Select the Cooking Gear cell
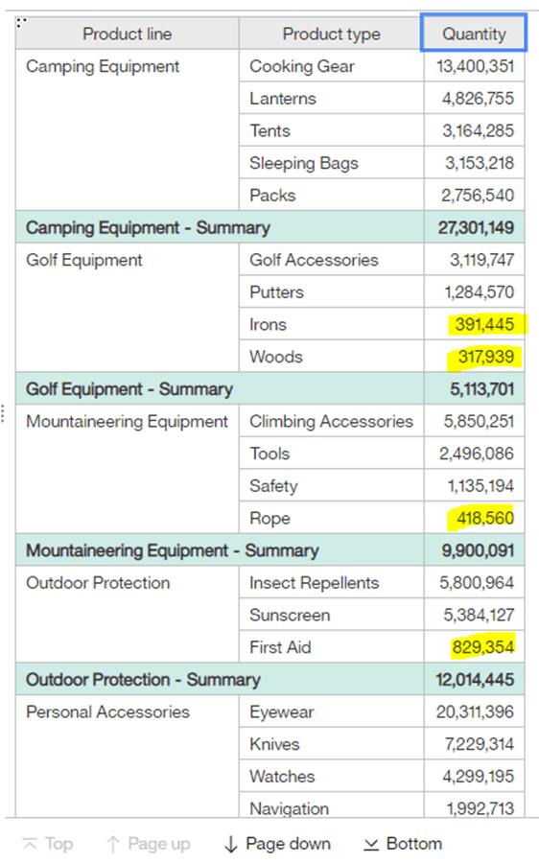Viewport: 539px width, 863px height. tap(332, 66)
